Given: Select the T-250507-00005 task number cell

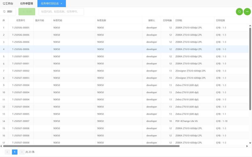Looking at the screenshot, I should point(21,114).
